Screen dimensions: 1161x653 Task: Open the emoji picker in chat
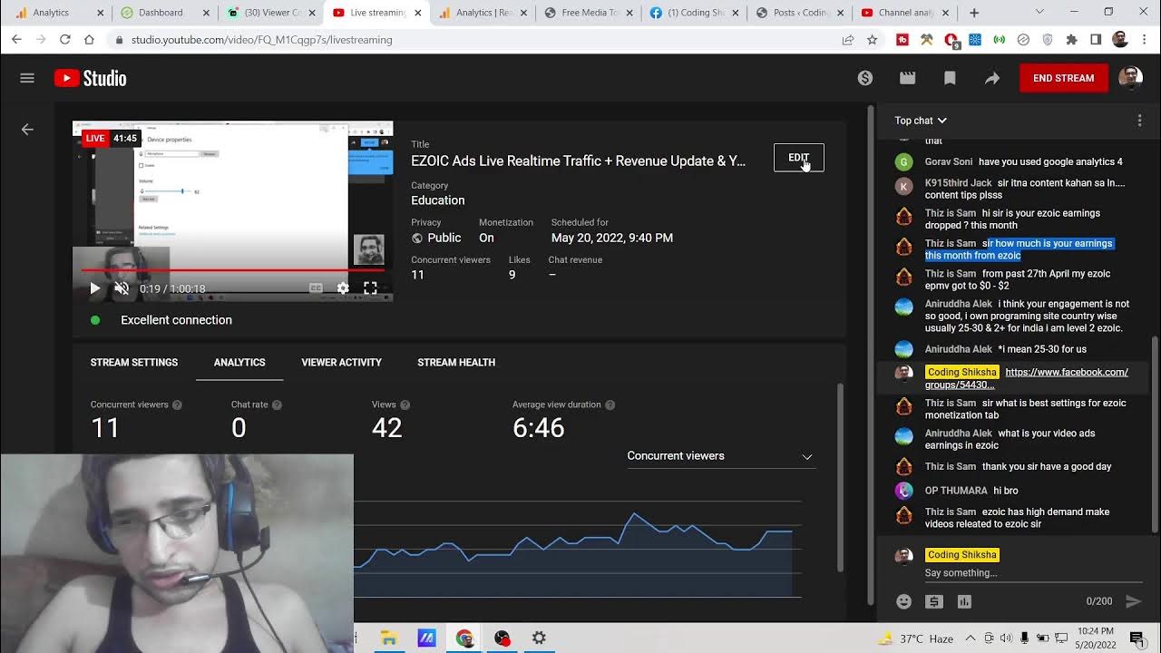point(903,601)
